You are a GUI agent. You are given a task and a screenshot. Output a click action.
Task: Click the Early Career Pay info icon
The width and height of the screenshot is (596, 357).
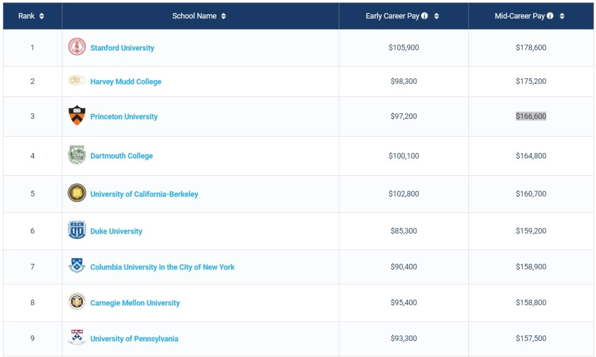click(425, 16)
